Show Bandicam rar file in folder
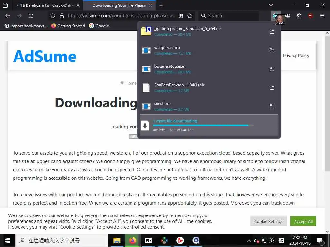The width and height of the screenshot is (330, 247). click(272, 32)
